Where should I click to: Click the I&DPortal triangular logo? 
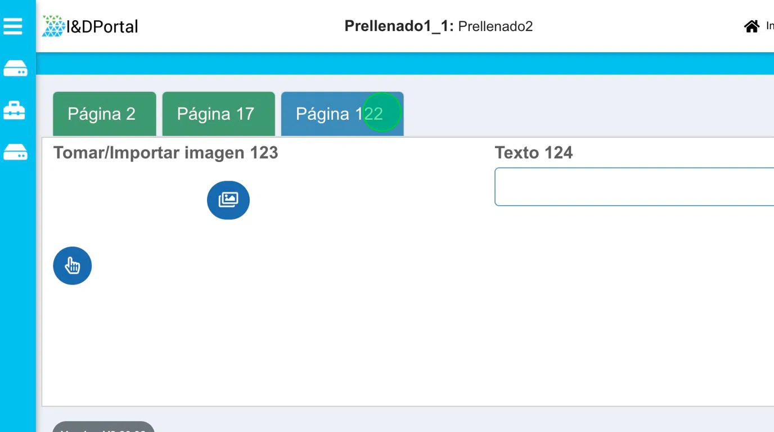(53, 26)
